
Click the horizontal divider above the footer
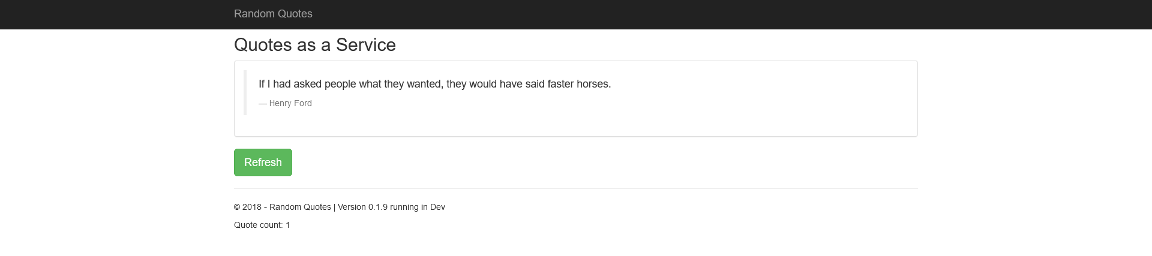pos(576,188)
